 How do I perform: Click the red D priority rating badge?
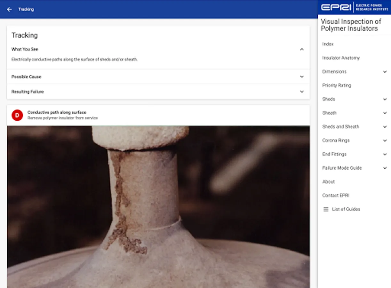pos(17,115)
